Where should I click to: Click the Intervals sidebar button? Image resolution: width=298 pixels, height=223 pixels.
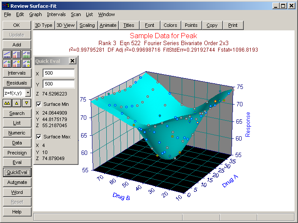click(x=17, y=73)
